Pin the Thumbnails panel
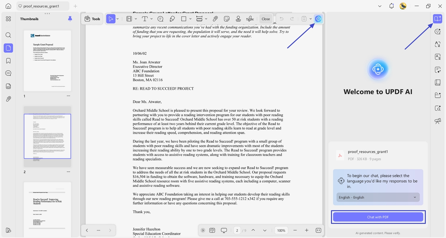The width and height of the screenshot is (446, 238). tap(70, 19)
